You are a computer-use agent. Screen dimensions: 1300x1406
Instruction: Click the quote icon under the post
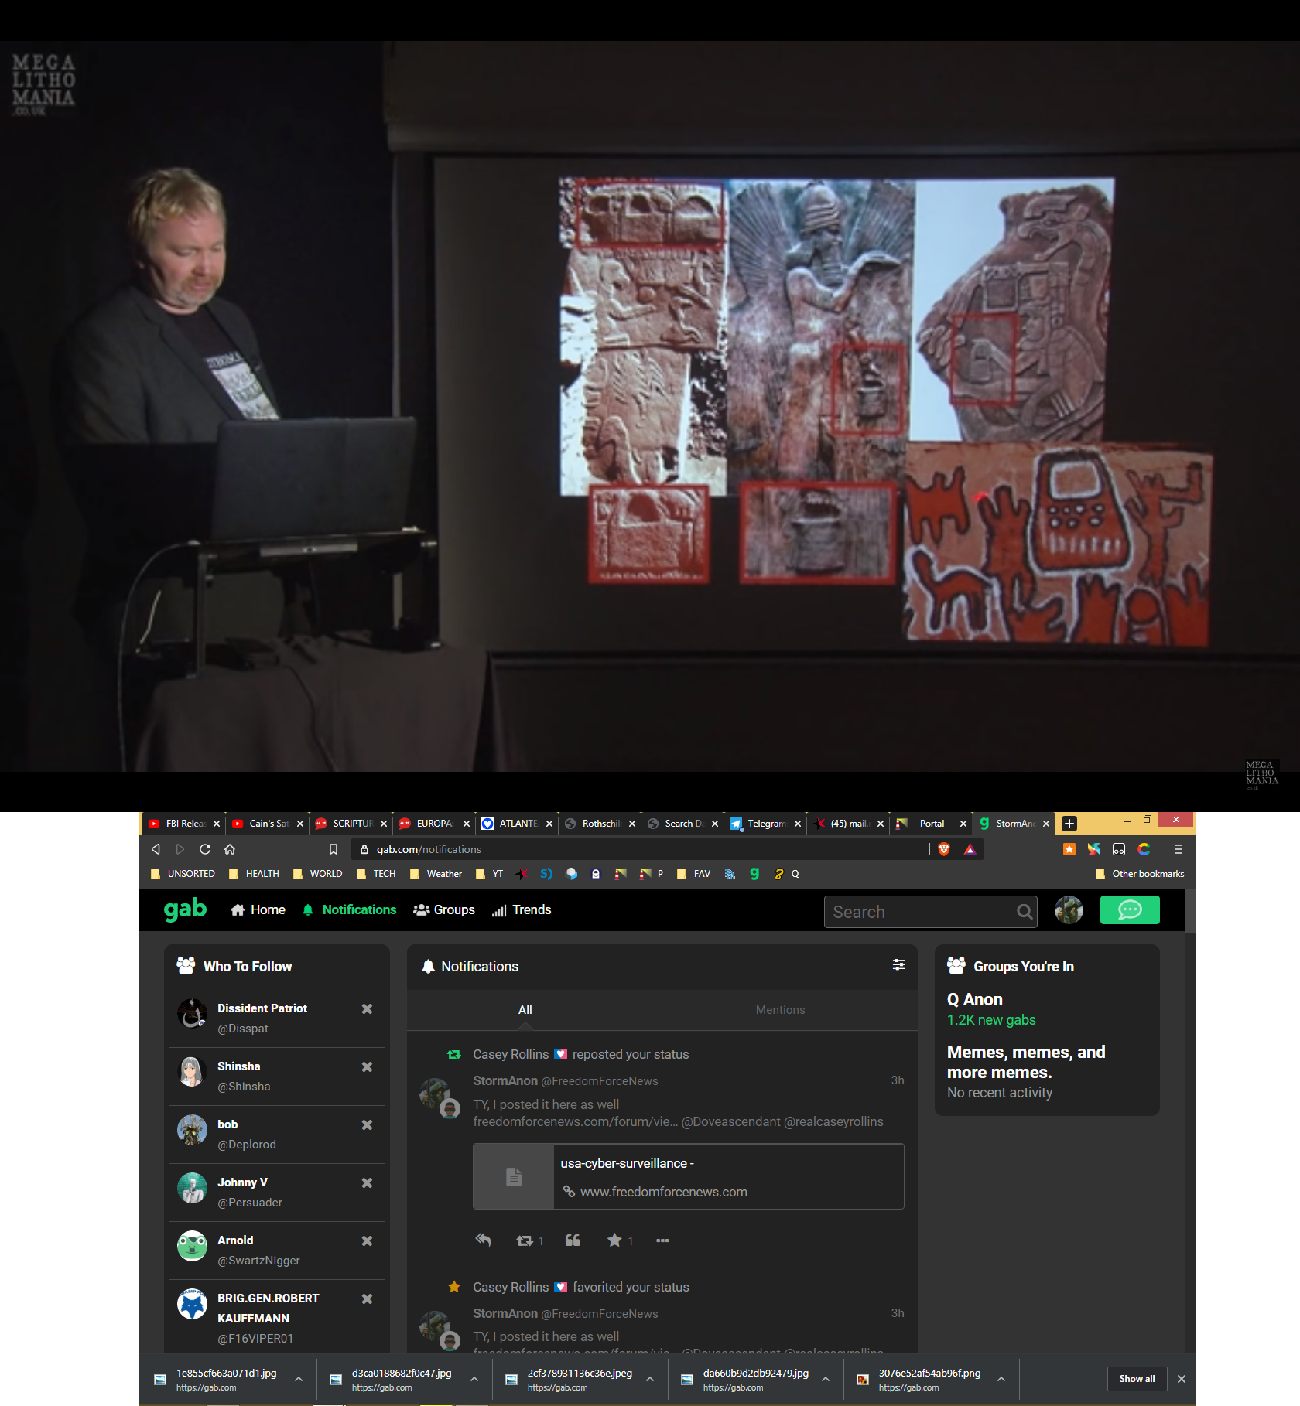(x=573, y=1240)
